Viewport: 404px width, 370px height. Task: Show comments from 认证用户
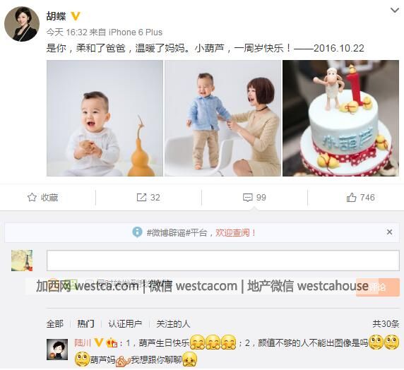125,324
